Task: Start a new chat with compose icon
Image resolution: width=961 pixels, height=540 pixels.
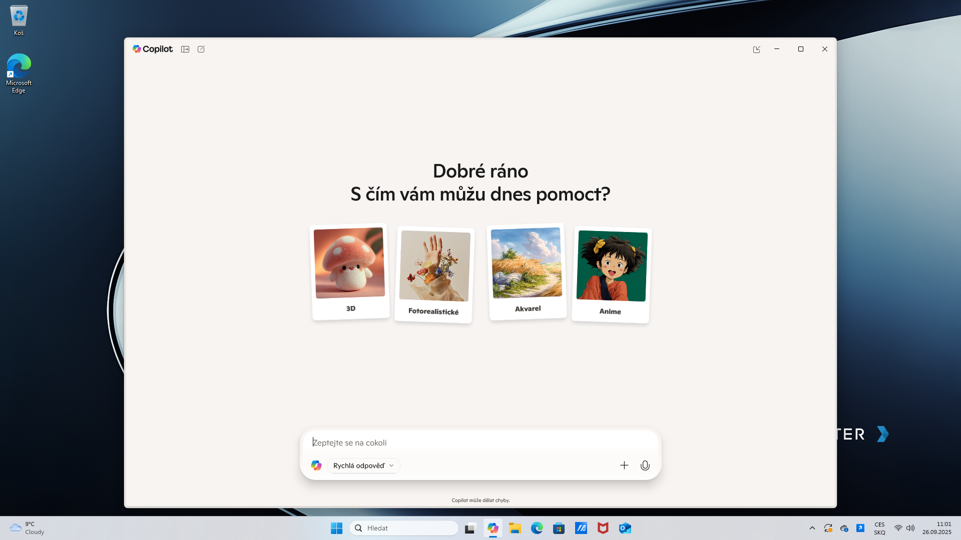Action: click(201, 49)
